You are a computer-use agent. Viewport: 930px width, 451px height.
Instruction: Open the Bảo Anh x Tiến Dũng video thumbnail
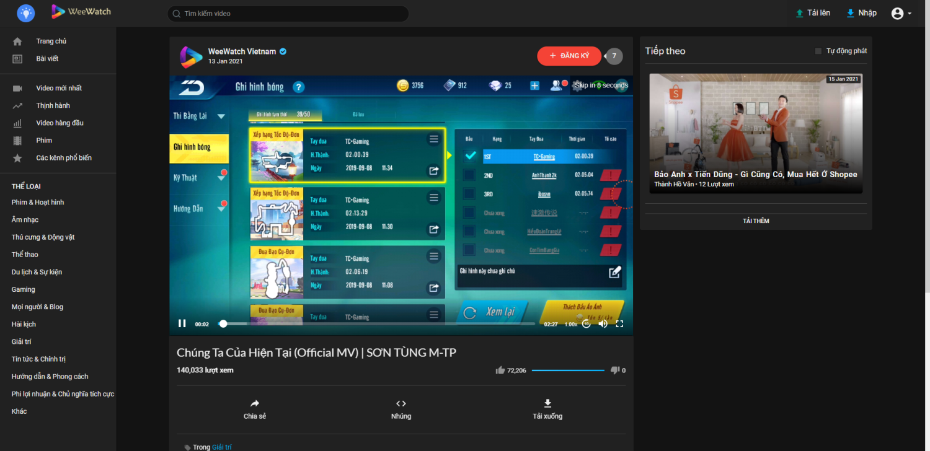[x=756, y=133]
